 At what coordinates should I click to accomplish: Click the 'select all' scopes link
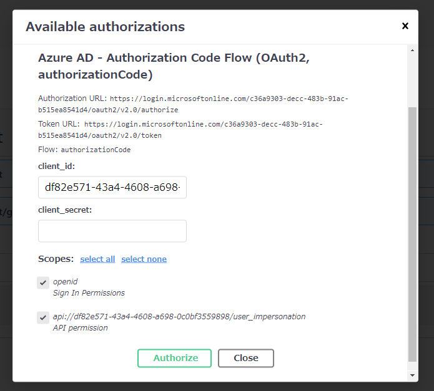97,259
